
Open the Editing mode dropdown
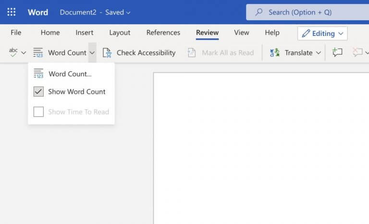(322, 34)
